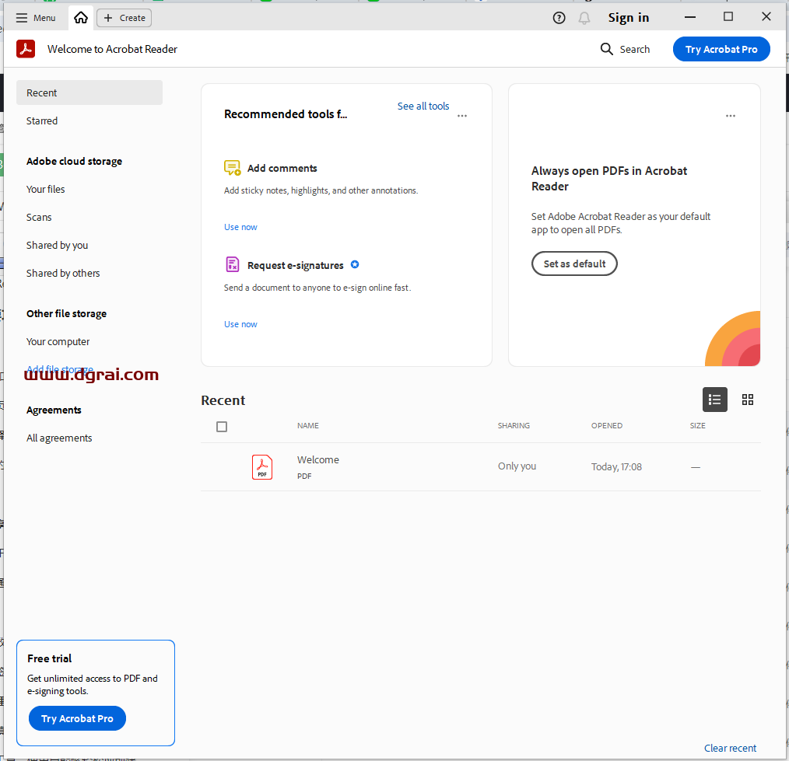Viewport: 789px width, 761px height.
Task: Sort by OPENED column header
Action: (607, 425)
